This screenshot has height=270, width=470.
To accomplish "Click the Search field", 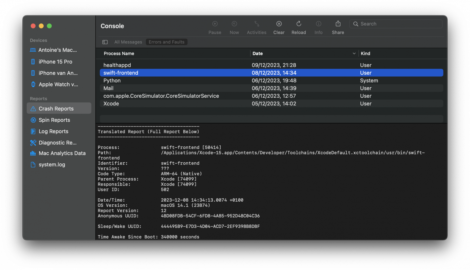I will 396,24.
